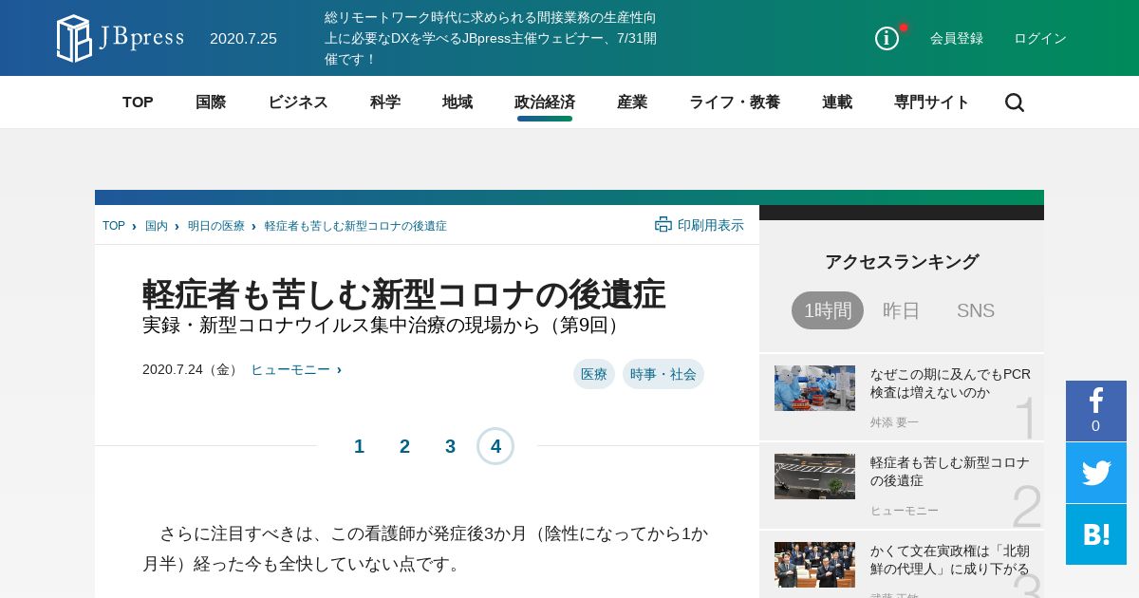
Task: Open the search magnifier icon
Action: point(1015,103)
